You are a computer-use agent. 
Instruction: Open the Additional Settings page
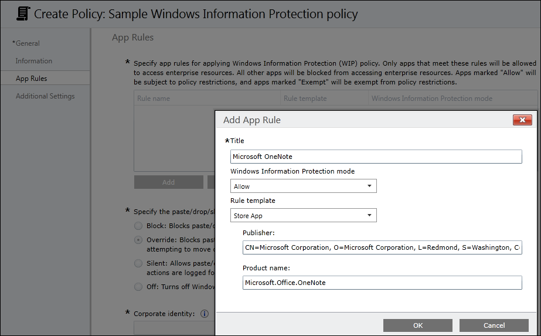[45, 96]
